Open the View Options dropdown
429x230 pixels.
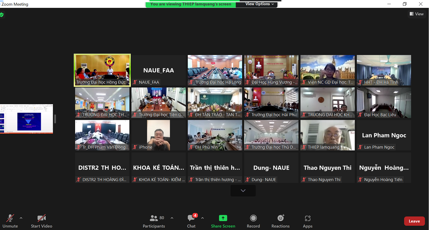tap(260, 4)
